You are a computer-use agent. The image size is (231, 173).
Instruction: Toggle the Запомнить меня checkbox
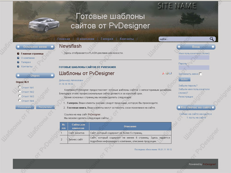(201, 74)
